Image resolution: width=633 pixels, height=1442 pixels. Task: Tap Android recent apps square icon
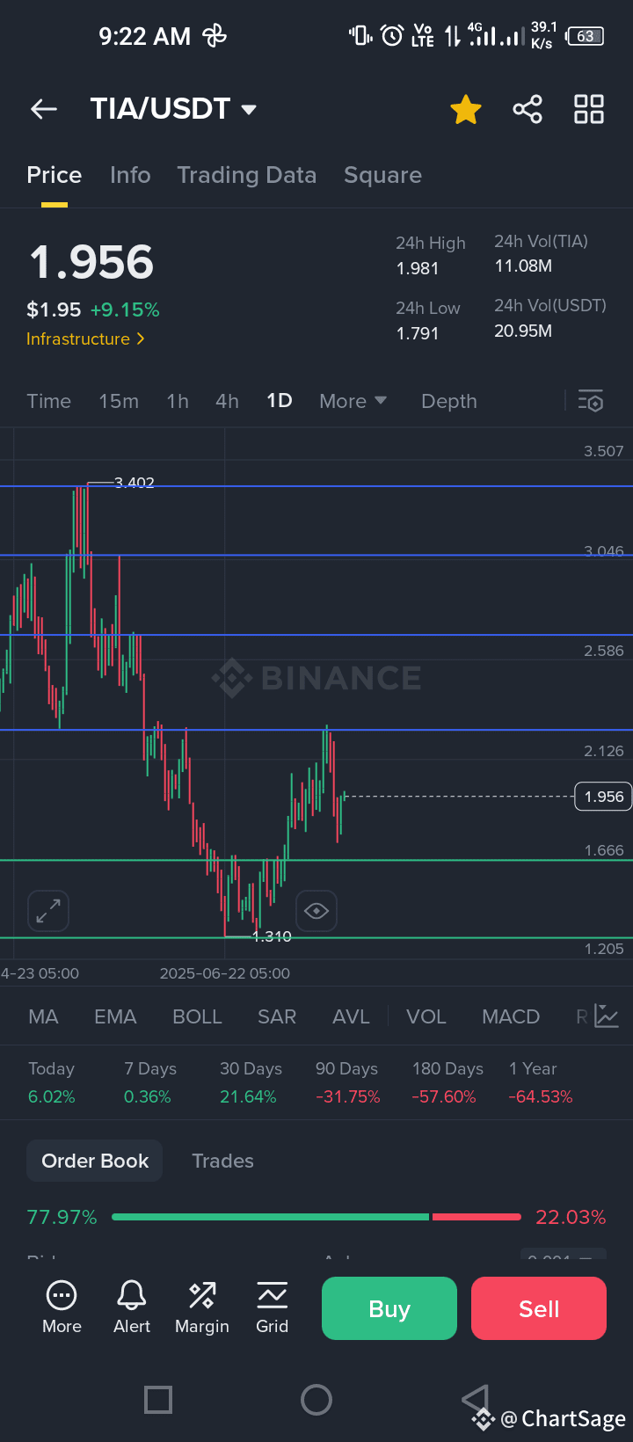(x=158, y=1399)
